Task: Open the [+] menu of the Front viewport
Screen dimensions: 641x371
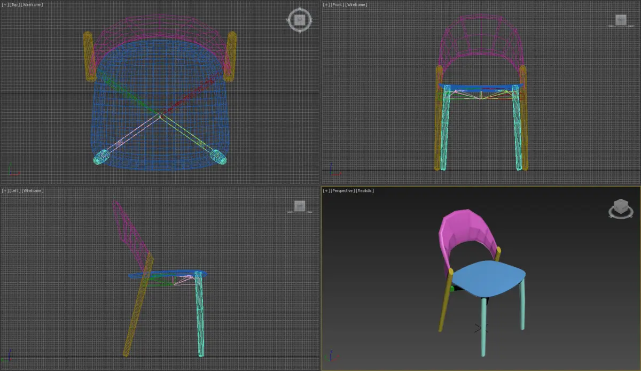Action: [x=325, y=4]
